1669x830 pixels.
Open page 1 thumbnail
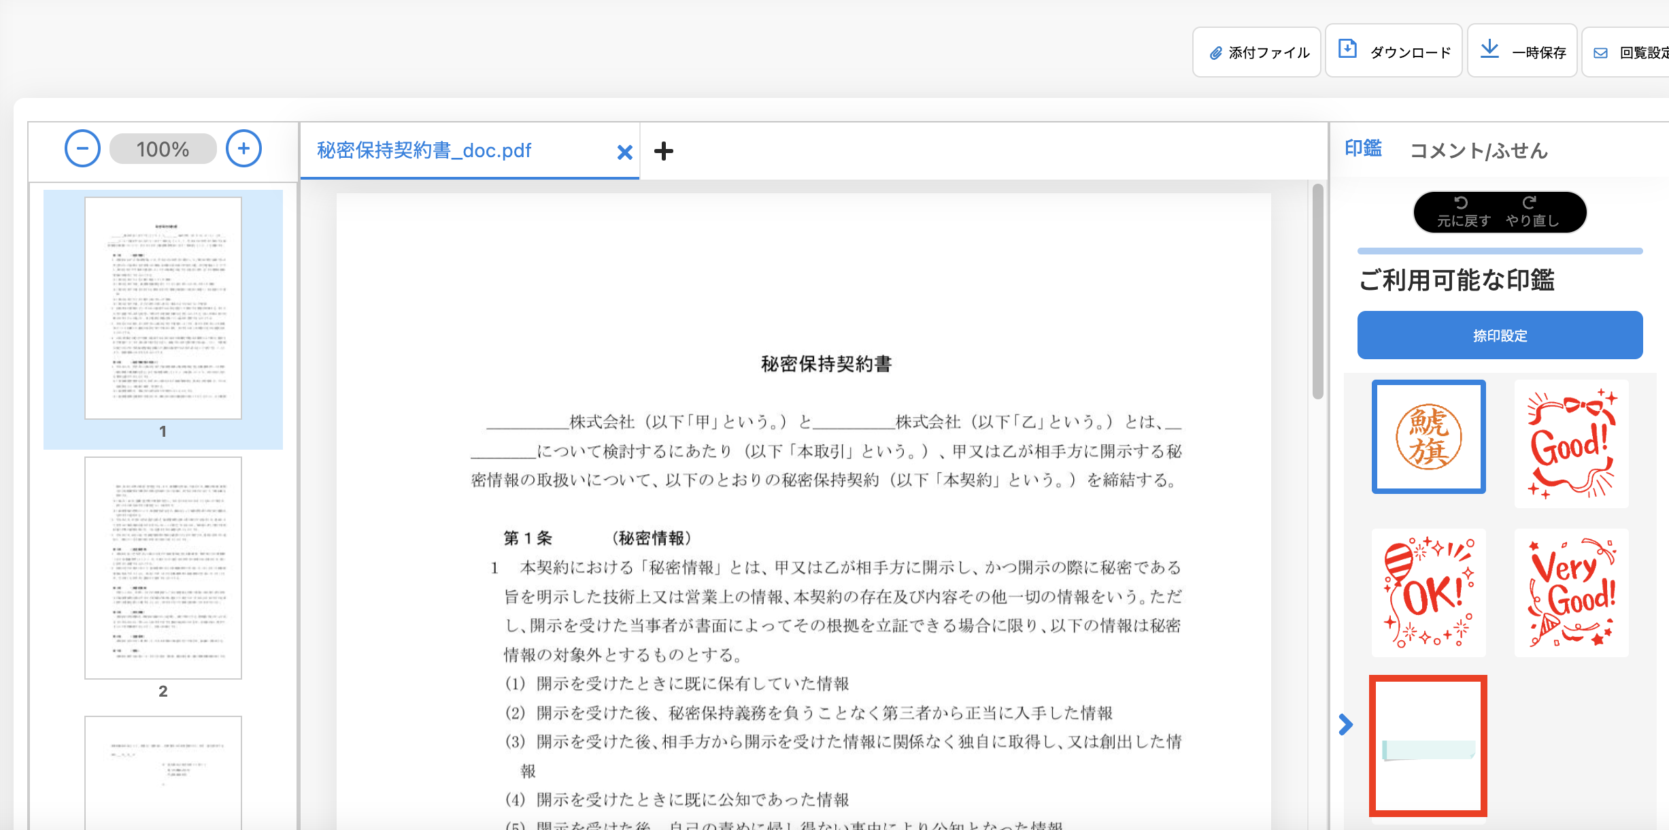(163, 308)
